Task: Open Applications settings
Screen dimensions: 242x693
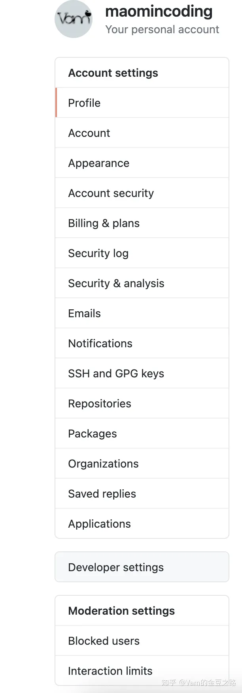Action: pos(99,524)
